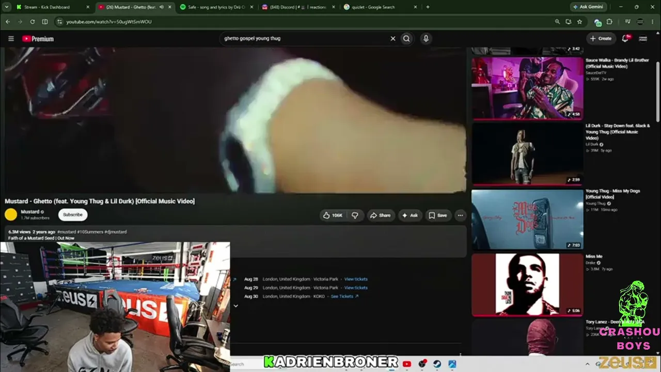Switch to Safe song and lyrics tab

tap(216, 7)
